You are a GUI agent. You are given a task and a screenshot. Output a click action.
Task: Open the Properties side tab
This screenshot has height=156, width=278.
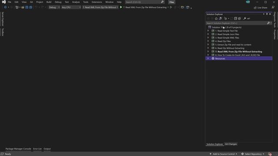point(275,34)
